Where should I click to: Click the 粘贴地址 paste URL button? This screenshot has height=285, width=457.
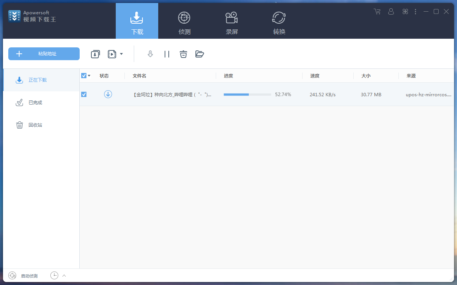[44, 54]
